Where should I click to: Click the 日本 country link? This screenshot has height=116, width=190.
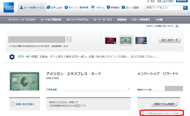(152, 1)
